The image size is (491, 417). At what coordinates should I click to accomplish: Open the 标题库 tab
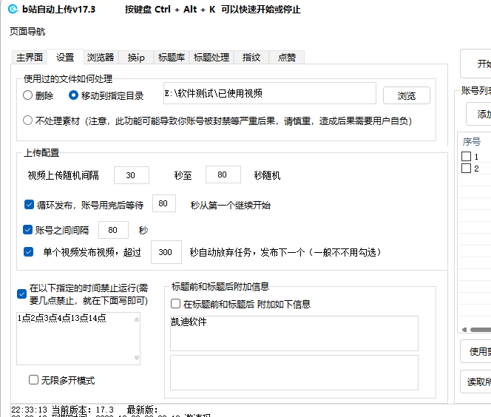(172, 57)
